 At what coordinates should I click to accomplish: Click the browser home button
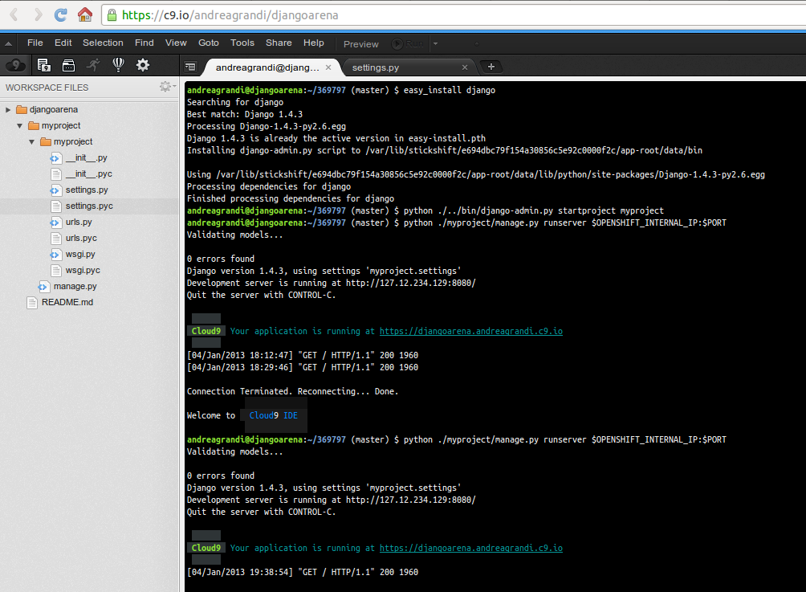pos(85,15)
